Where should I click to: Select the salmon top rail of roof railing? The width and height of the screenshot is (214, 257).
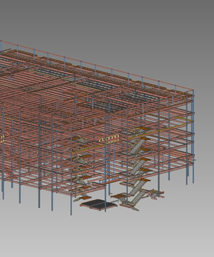tap(97, 65)
